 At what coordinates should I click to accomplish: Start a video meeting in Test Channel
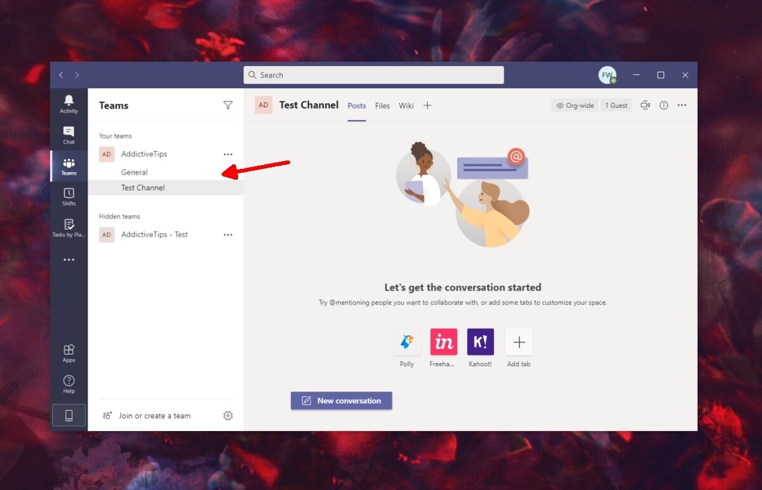tap(645, 105)
